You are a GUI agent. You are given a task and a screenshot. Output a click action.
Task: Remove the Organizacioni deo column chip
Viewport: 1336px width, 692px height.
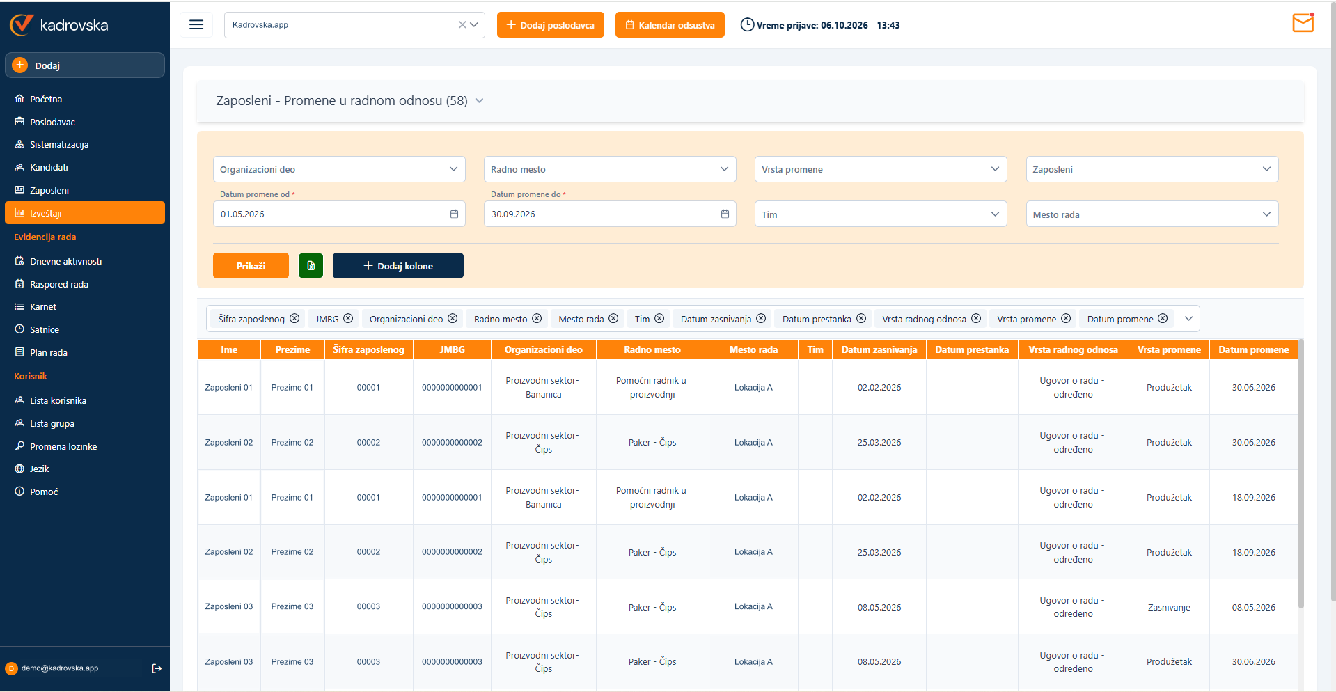(x=453, y=319)
